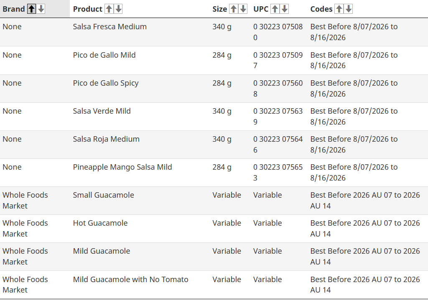The width and height of the screenshot is (428, 303).
Task: Click Small Guacamole best before codes cell
Action: pyautogui.click(x=365, y=200)
